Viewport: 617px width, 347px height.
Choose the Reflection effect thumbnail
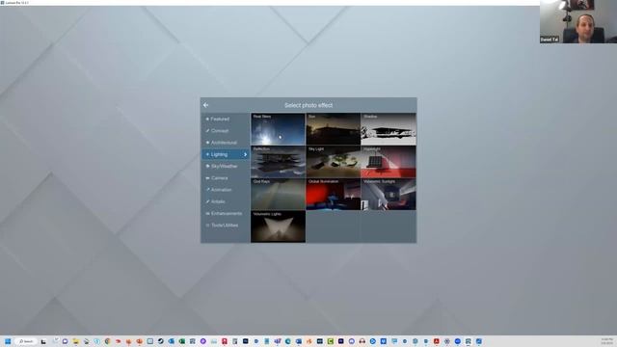click(x=278, y=162)
